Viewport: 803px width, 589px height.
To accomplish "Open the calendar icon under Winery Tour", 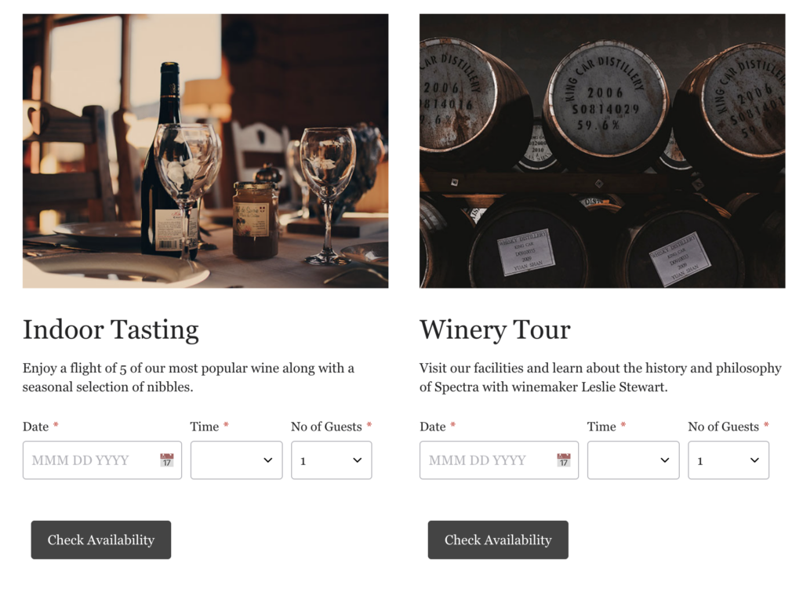I will (563, 460).
